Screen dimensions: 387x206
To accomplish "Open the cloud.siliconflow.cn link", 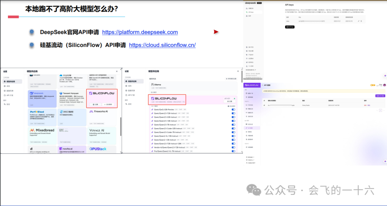I will pyautogui.click(x=162, y=45).
